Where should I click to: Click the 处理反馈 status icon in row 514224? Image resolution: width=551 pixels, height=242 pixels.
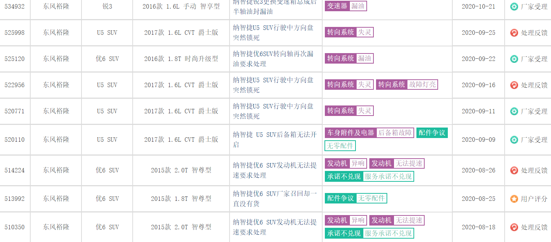[x=514, y=170]
